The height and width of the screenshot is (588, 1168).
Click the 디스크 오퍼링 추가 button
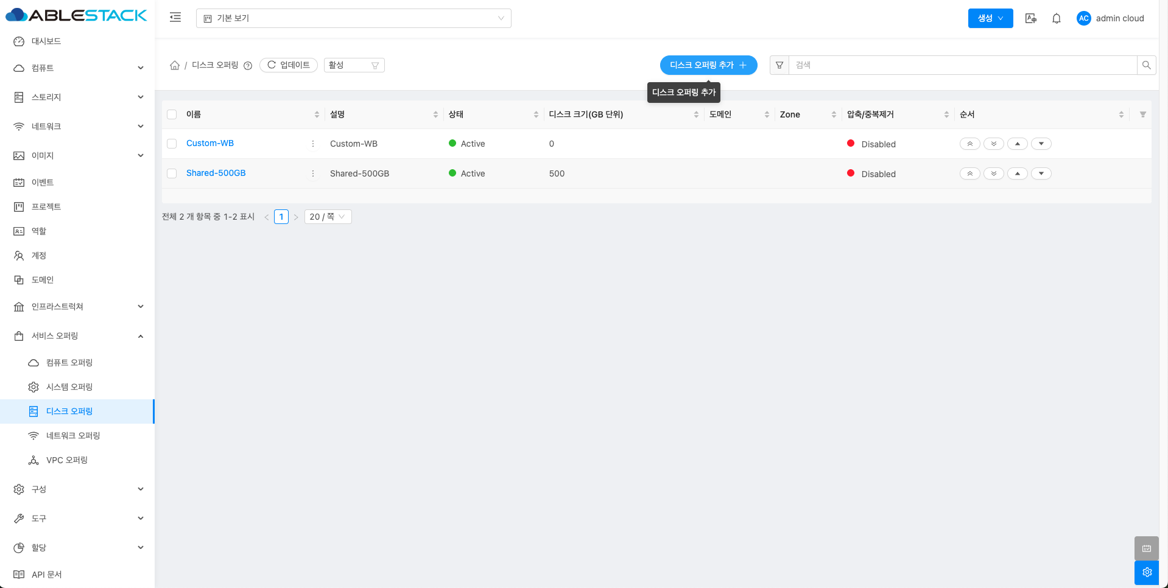(x=708, y=65)
